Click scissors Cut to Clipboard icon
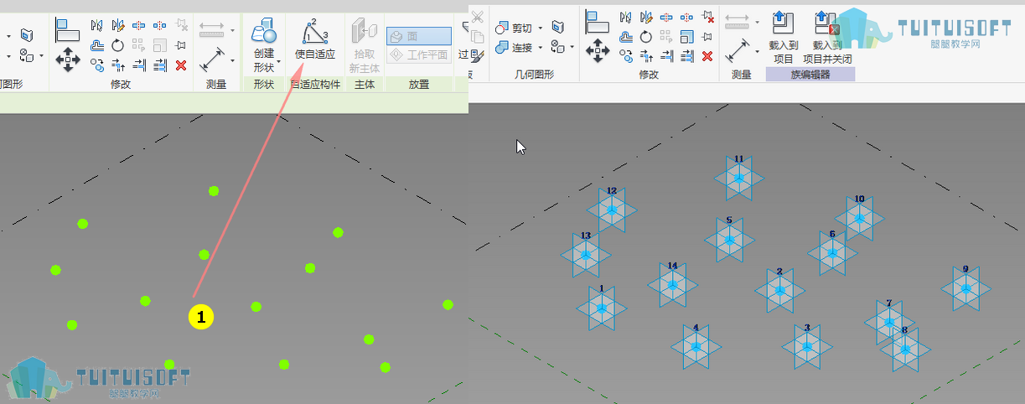This screenshot has height=404, width=1025. pos(477,17)
